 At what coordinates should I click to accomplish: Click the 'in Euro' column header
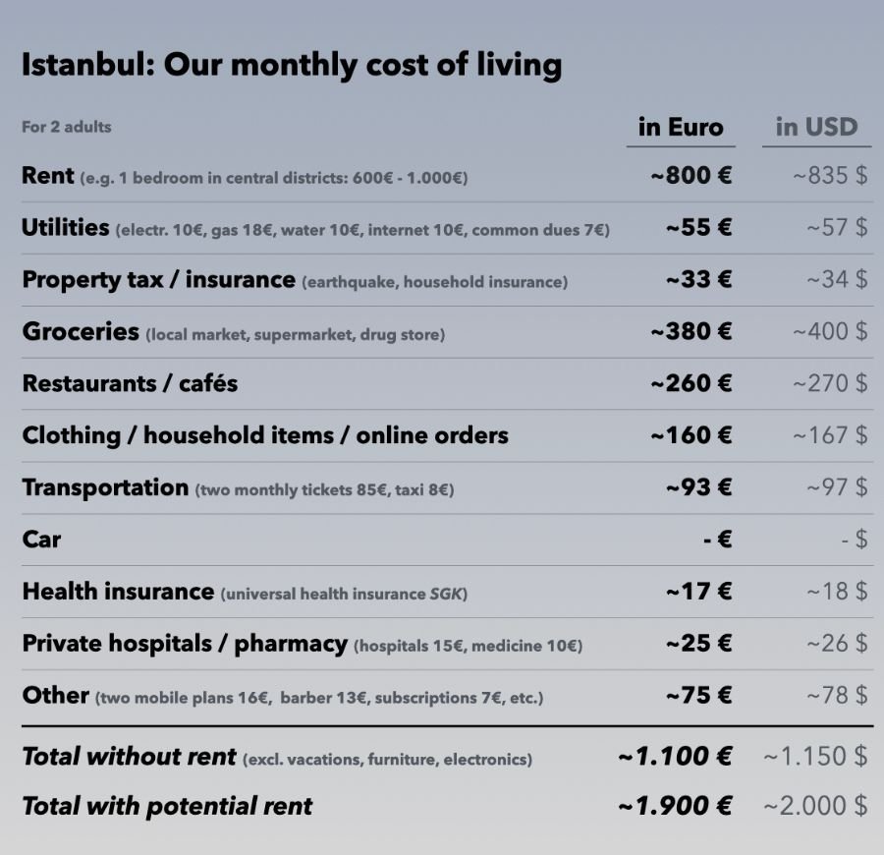pos(680,128)
